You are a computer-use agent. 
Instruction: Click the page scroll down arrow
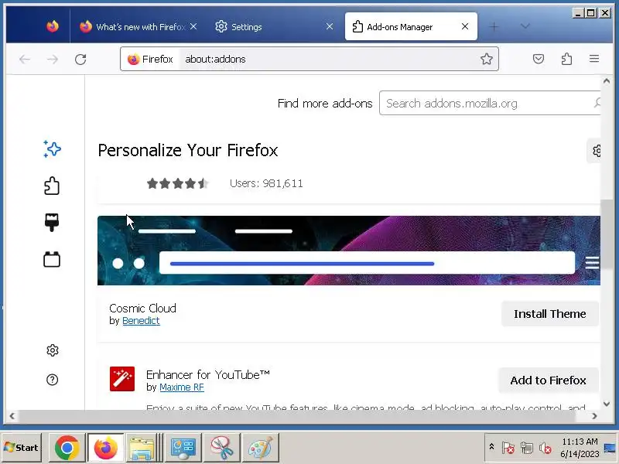[x=607, y=404]
